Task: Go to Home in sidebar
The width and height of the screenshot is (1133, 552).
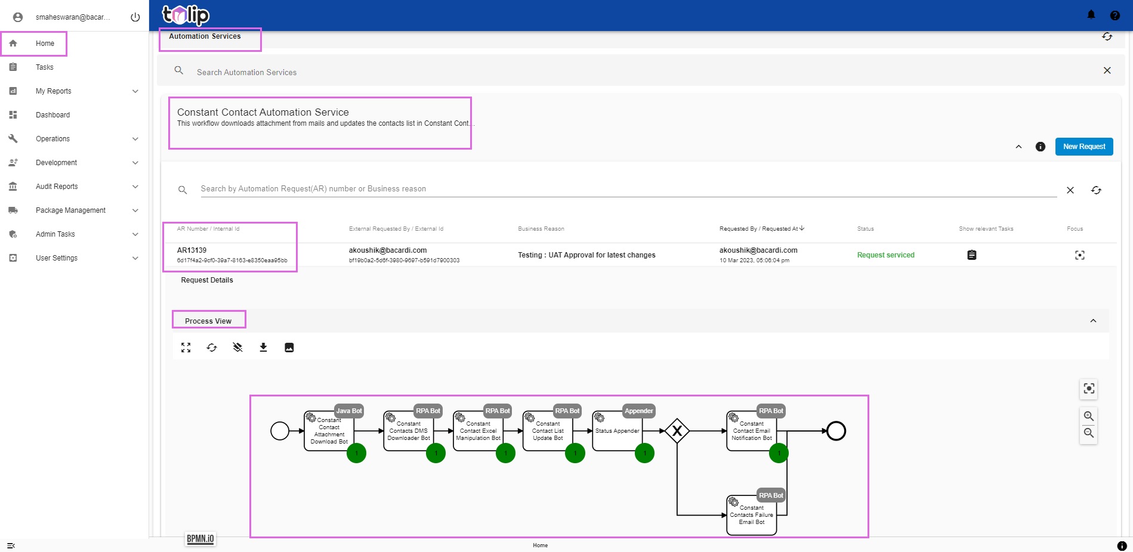Action: (45, 44)
